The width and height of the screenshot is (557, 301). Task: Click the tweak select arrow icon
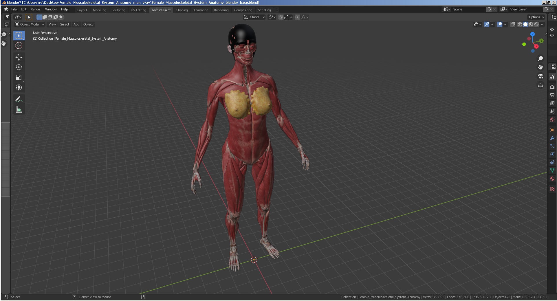[x=29, y=17]
